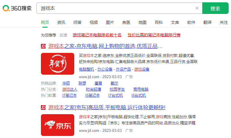Open the 办公设备 sublink
Screen dimensions: 231x138
[105, 69]
